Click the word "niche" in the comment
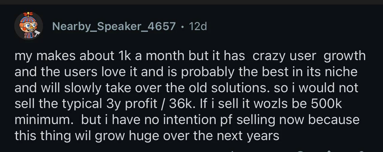Image resolution: width=383 pixels, height=152 pixels. pyautogui.click(x=342, y=72)
